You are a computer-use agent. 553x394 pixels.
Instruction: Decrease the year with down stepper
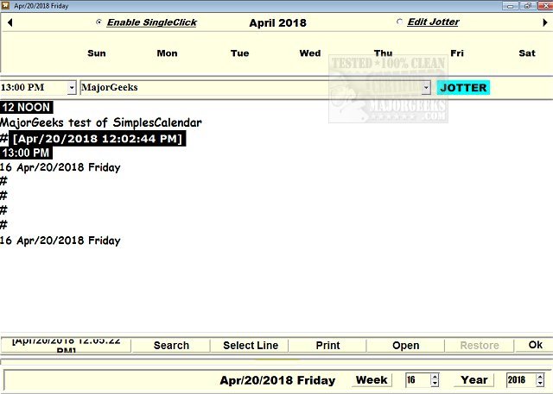point(540,384)
